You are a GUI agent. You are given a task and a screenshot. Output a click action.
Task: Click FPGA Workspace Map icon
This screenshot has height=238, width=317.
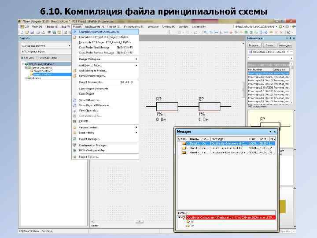tap(75, 151)
